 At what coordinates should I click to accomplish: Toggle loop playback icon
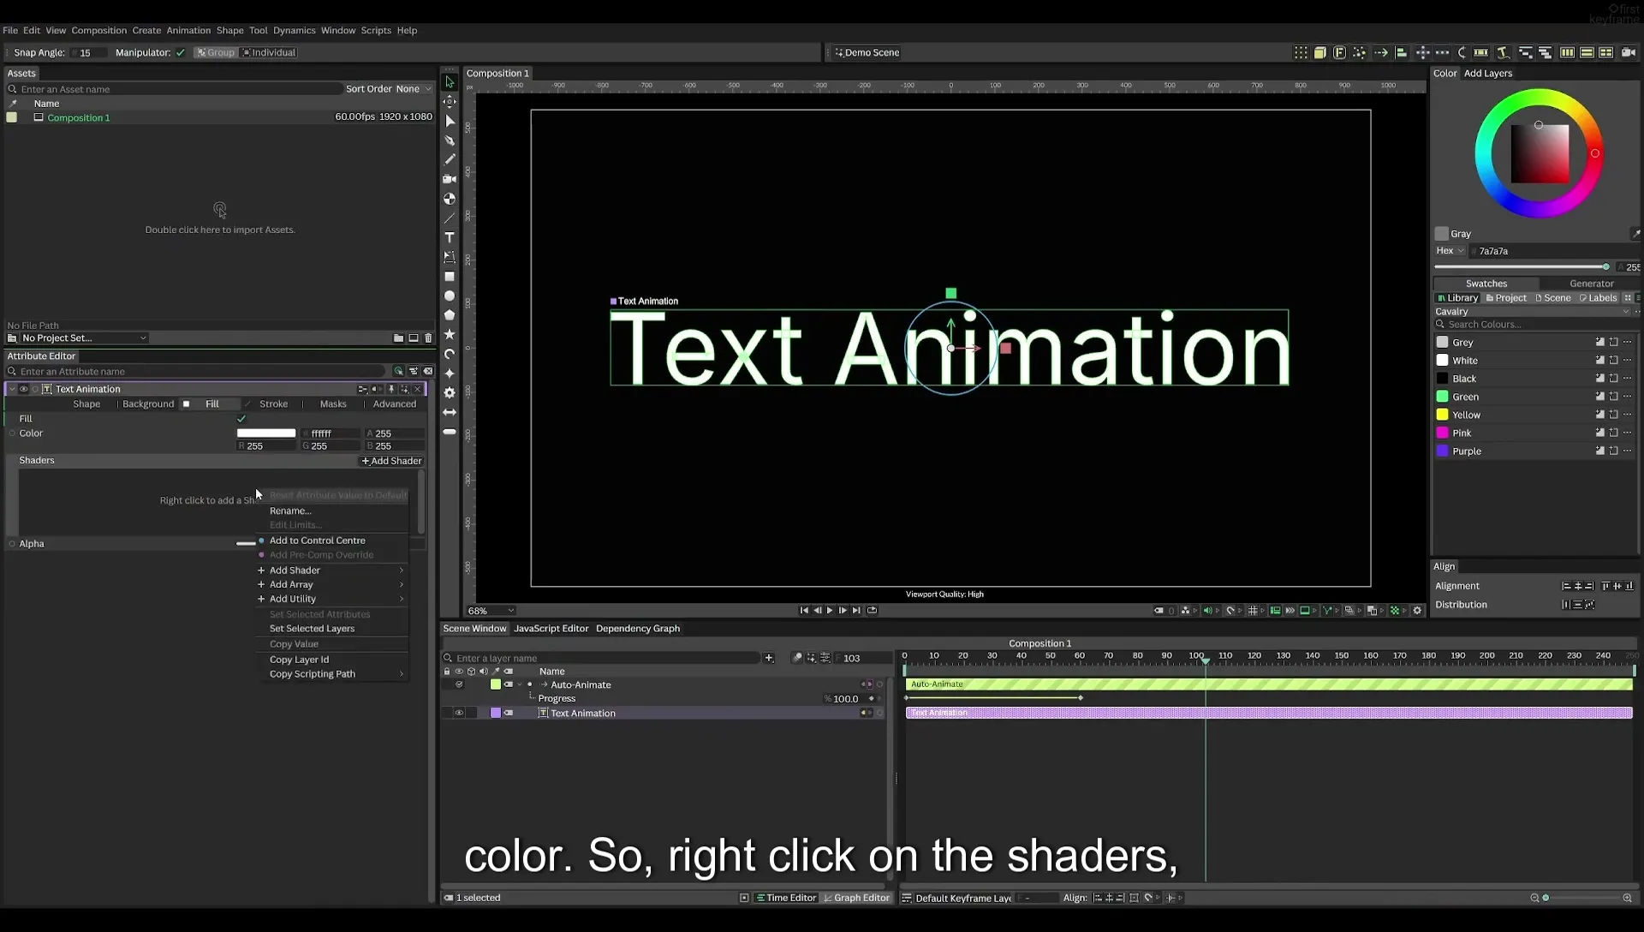tap(872, 611)
